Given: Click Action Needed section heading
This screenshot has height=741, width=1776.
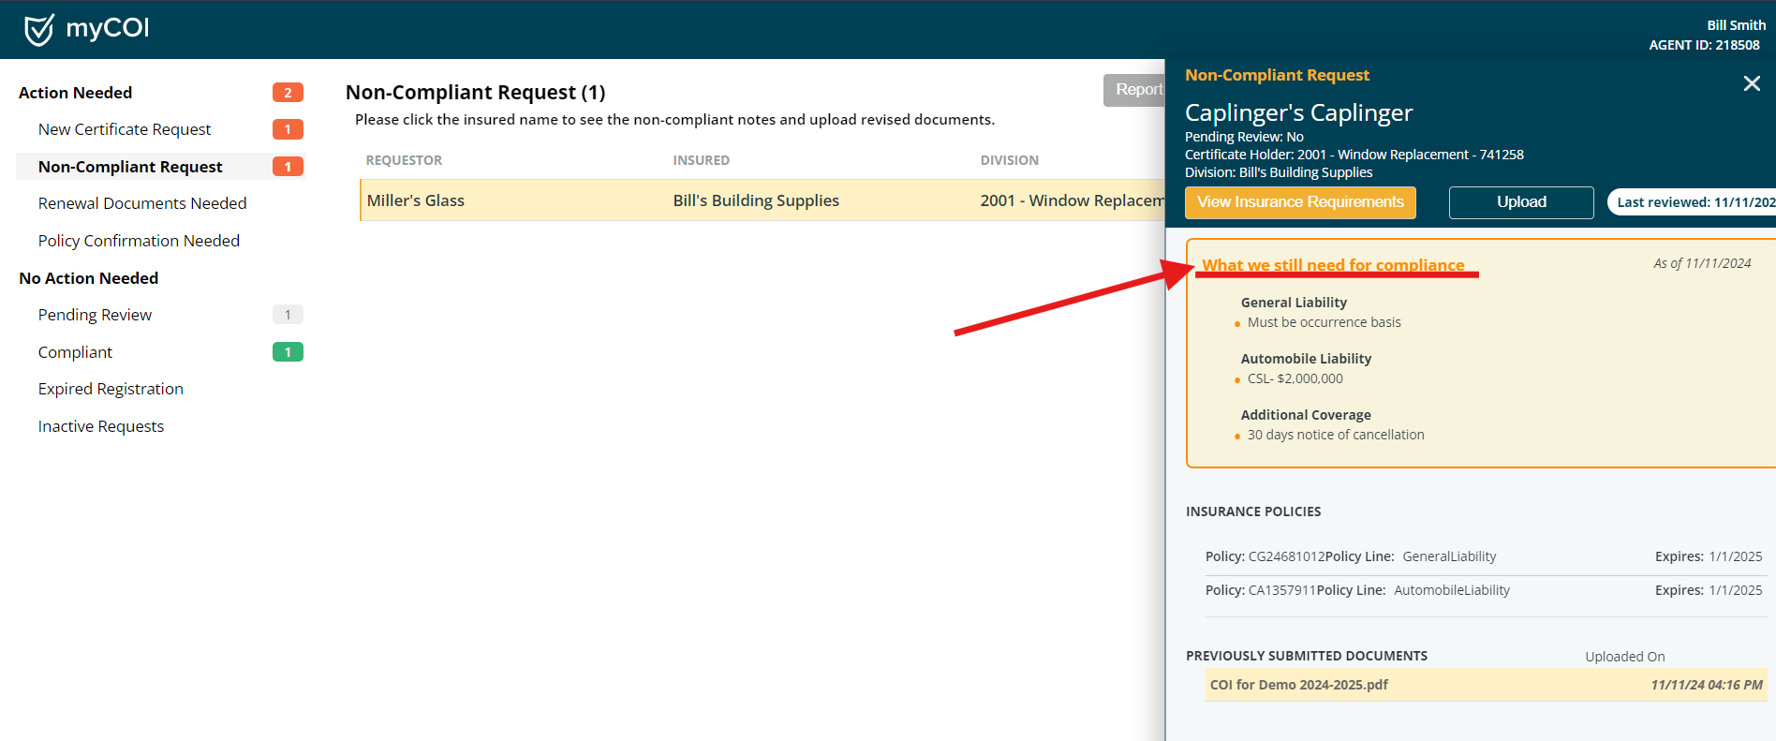Looking at the screenshot, I should click(x=76, y=93).
